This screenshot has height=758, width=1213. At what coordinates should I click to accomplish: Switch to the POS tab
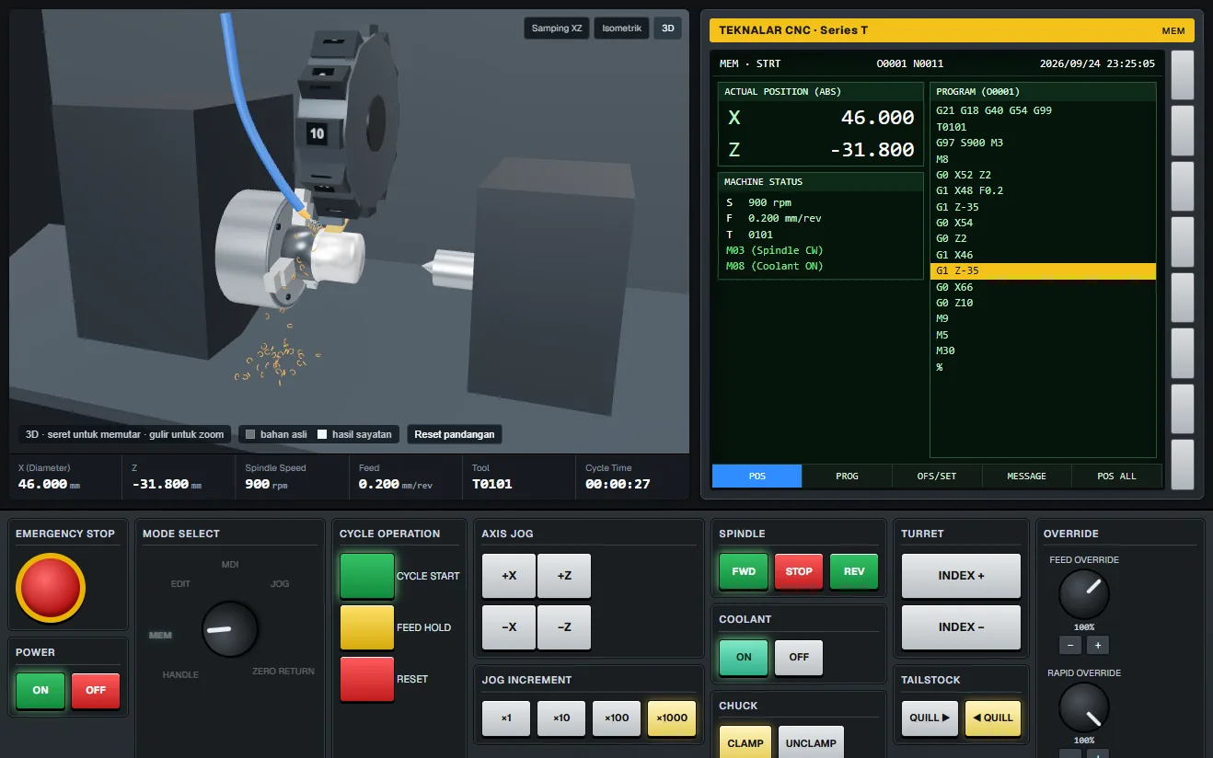tap(757, 476)
